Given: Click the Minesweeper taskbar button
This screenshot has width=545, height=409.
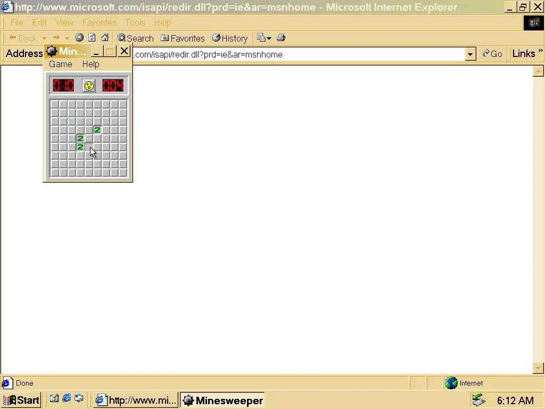Looking at the screenshot, I should pos(223,400).
